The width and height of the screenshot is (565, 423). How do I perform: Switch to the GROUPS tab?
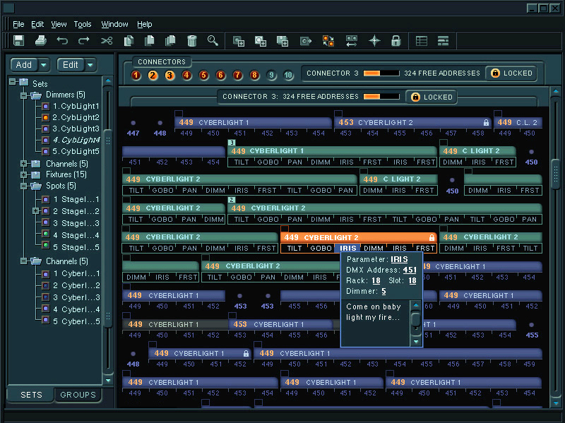78,395
